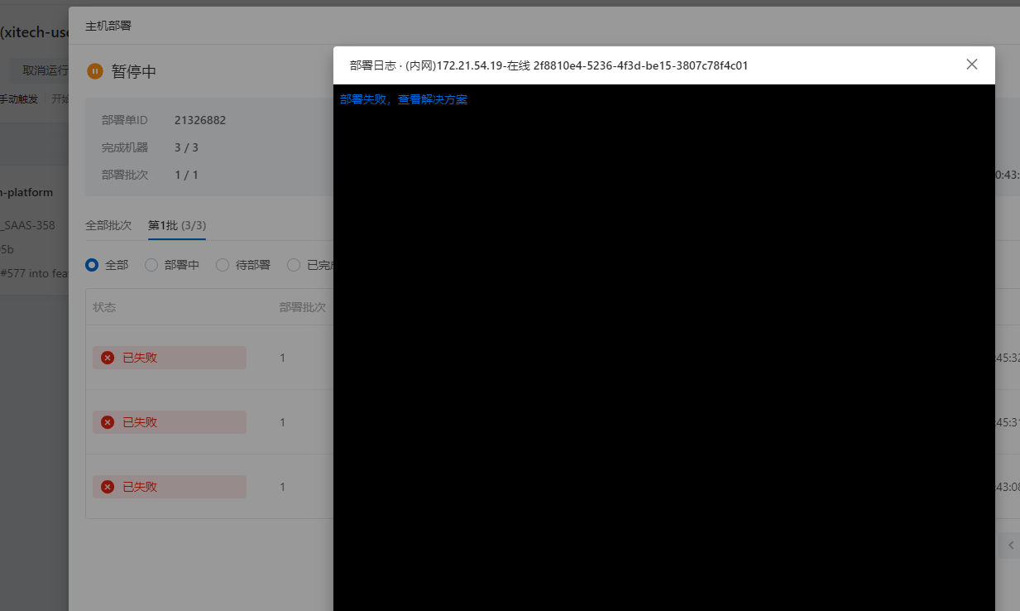Choose the 已完成 radio filter

294,265
